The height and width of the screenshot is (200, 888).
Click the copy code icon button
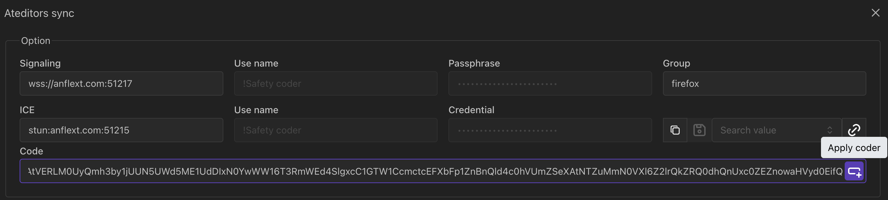tap(674, 130)
